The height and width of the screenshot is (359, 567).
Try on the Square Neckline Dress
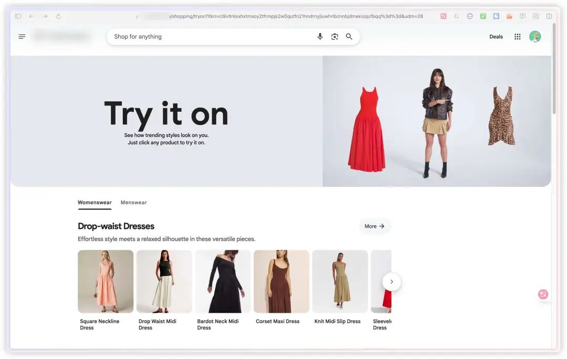pyautogui.click(x=106, y=281)
